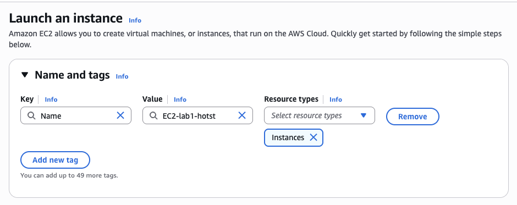Open Info link next to Launch an instance

[135, 20]
